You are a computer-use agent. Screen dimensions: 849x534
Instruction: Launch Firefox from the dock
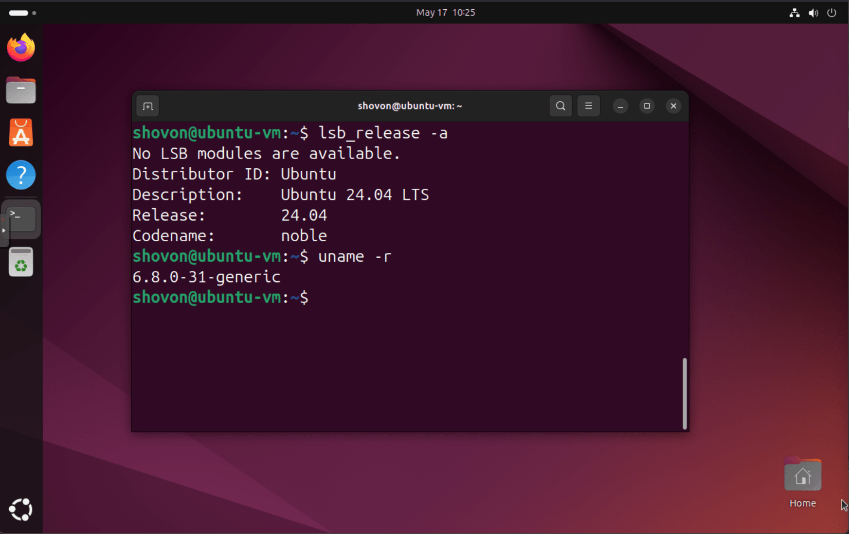point(20,47)
